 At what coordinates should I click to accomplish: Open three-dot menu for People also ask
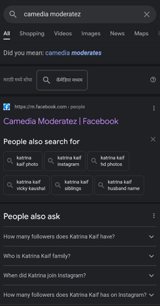(x=154, y=216)
